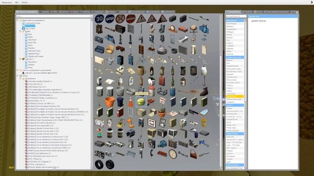
Task: Open Construction Props spawnlist
Action: 32,23
